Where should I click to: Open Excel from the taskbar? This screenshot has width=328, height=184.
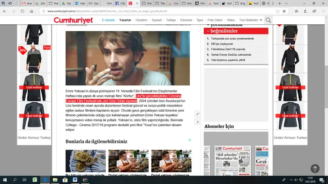pos(35,180)
